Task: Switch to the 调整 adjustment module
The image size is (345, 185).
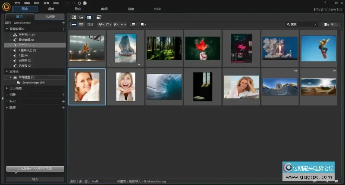Action: (x=51, y=9)
